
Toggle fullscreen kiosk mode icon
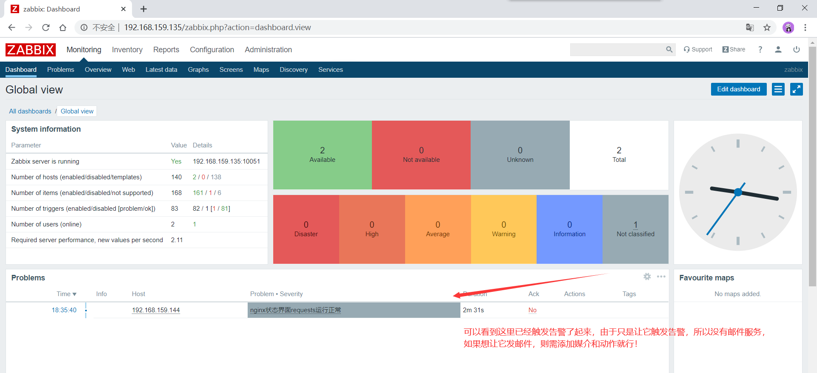click(x=797, y=89)
